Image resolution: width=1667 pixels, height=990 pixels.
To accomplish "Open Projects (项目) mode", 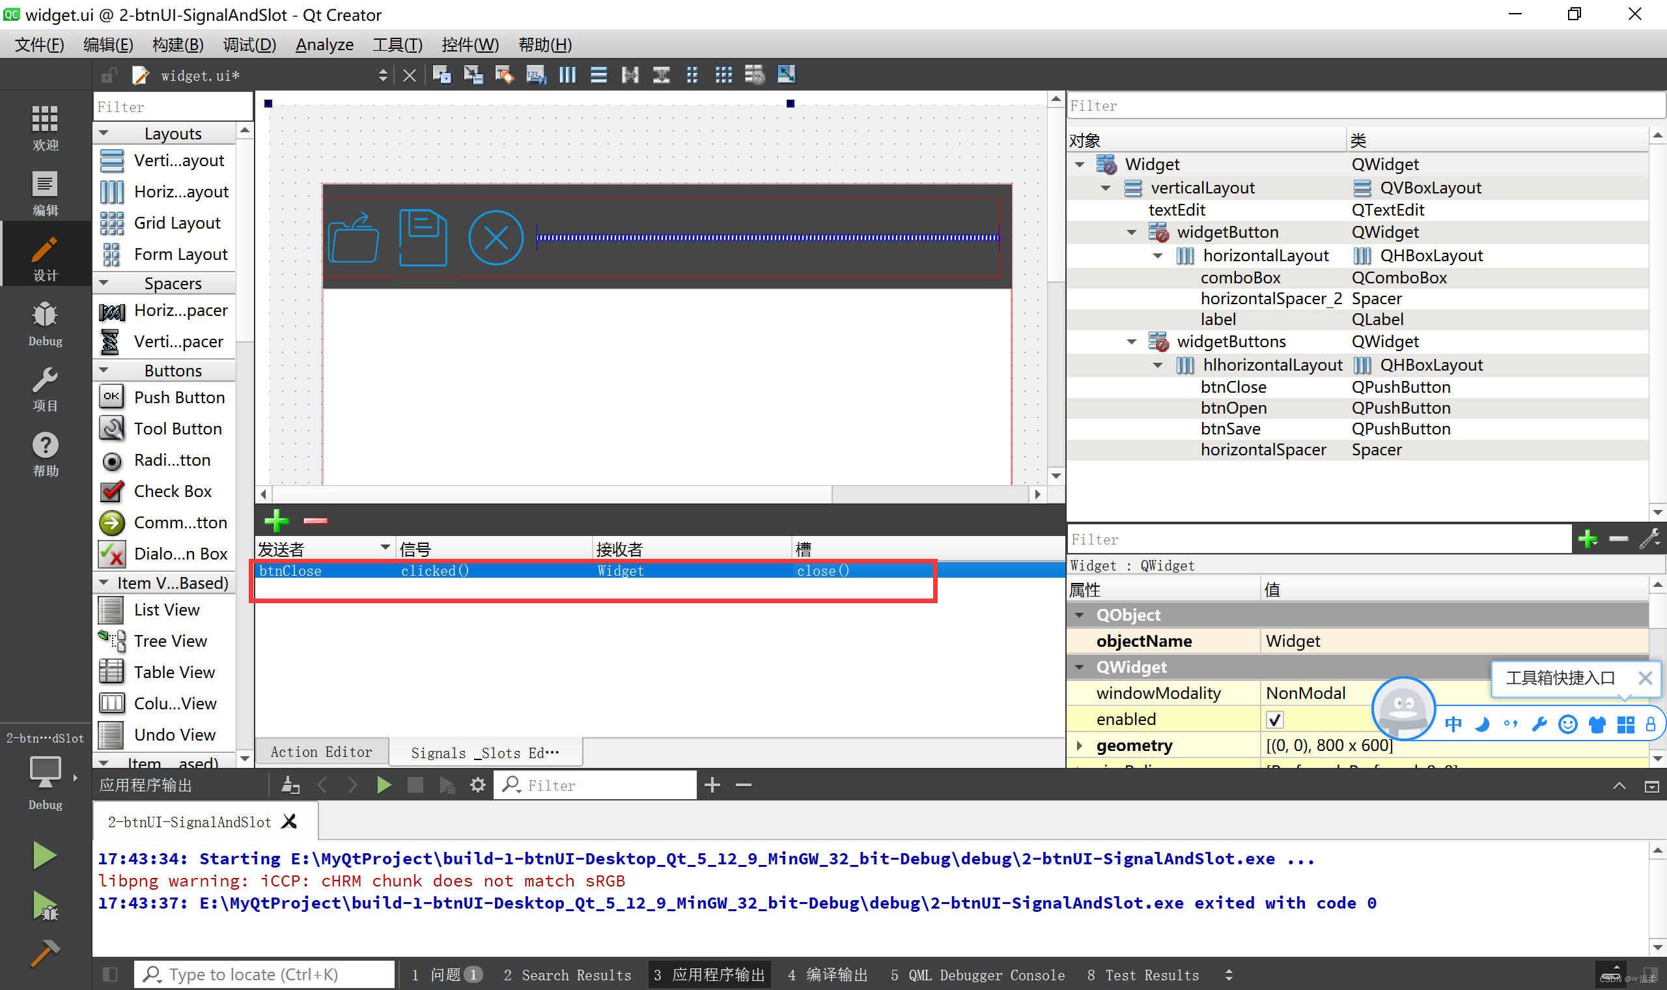I will (x=45, y=388).
